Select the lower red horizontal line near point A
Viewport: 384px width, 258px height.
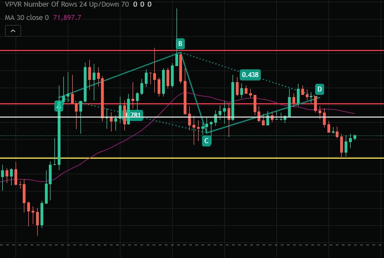coord(192,104)
